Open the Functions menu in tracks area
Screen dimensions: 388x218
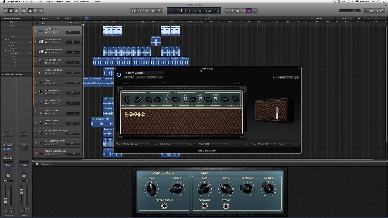(56, 18)
